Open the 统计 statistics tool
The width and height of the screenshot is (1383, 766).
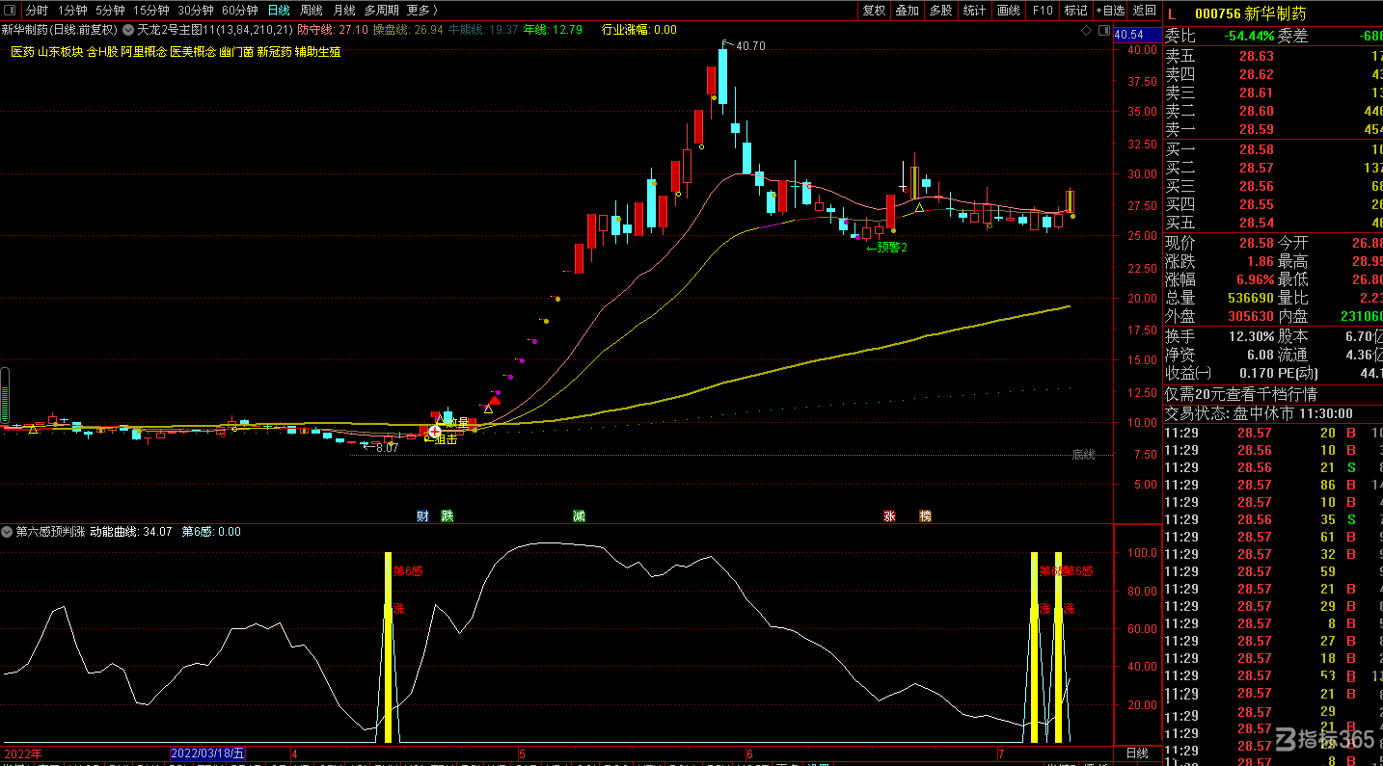pos(974,11)
